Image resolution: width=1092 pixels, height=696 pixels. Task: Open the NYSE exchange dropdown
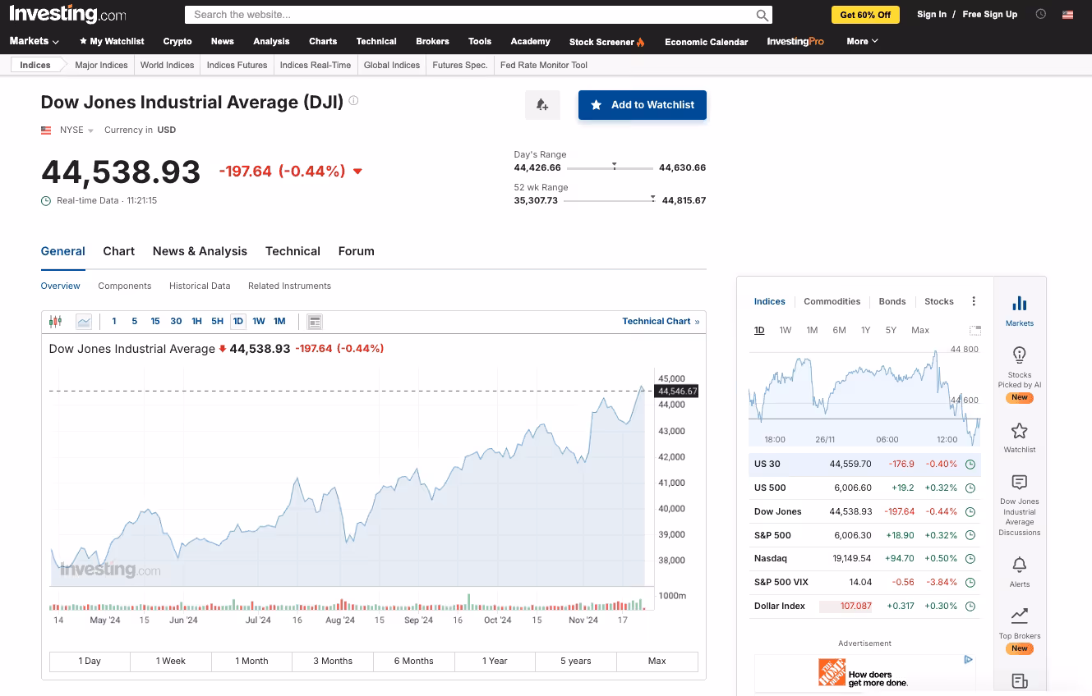[76, 130]
